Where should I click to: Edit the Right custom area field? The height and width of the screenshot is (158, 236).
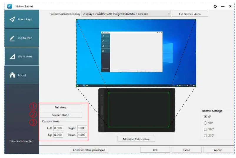pos(82,128)
